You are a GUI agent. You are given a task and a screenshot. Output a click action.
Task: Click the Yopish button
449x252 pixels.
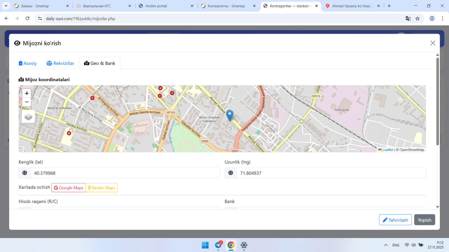[x=424, y=220]
